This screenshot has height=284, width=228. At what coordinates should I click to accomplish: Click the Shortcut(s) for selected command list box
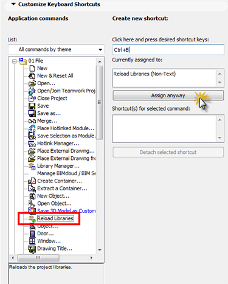pyautogui.click(x=168, y=128)
